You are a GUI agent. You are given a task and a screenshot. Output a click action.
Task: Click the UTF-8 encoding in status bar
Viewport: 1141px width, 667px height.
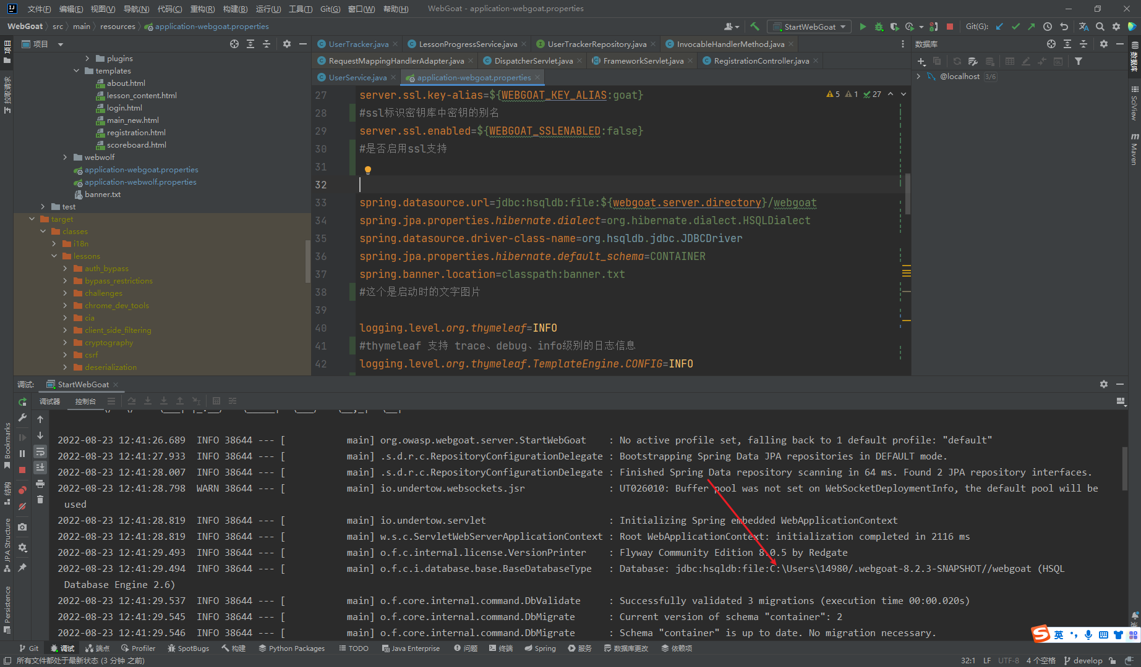click(1008, 660)
